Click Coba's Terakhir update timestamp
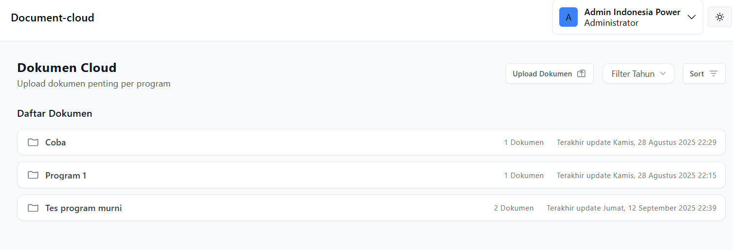 point(636,143)
